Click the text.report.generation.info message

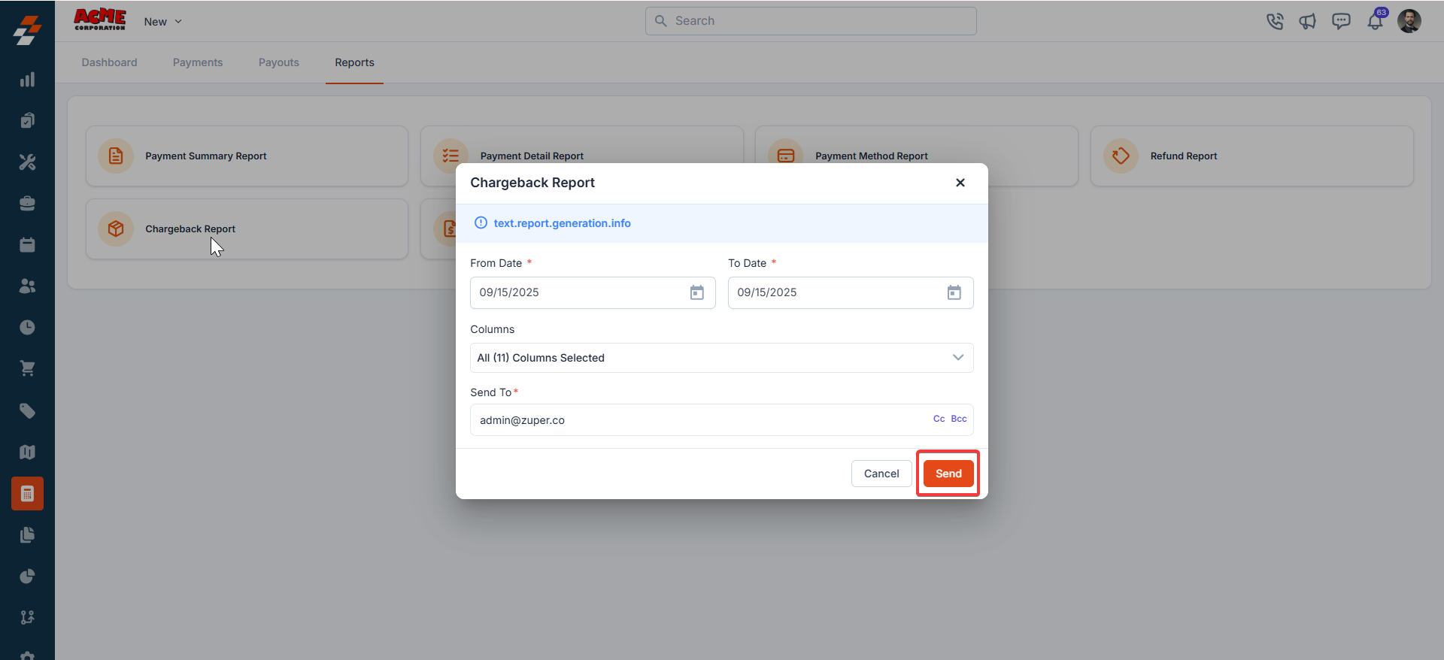tap(563, 223)
